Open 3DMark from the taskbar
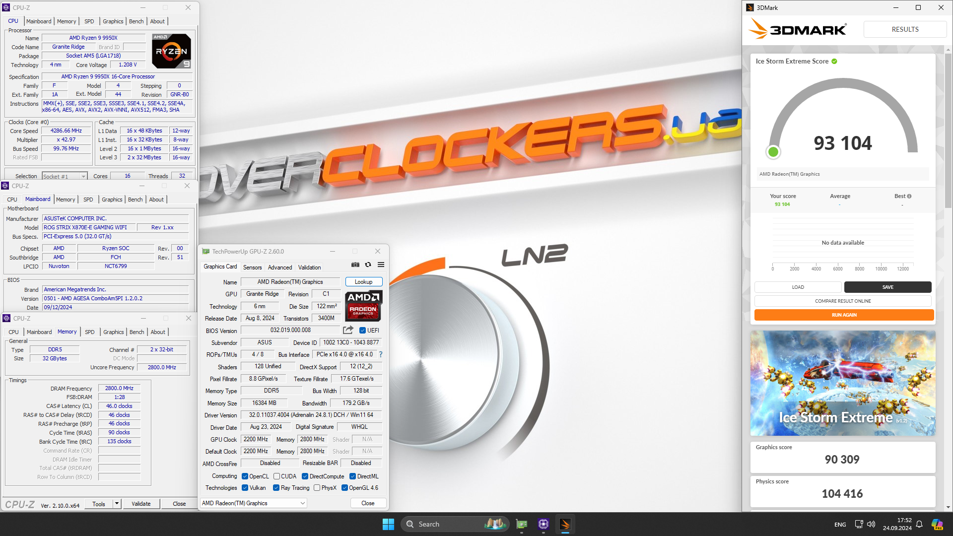Screen dimensions: 953x536 [565, 524]
